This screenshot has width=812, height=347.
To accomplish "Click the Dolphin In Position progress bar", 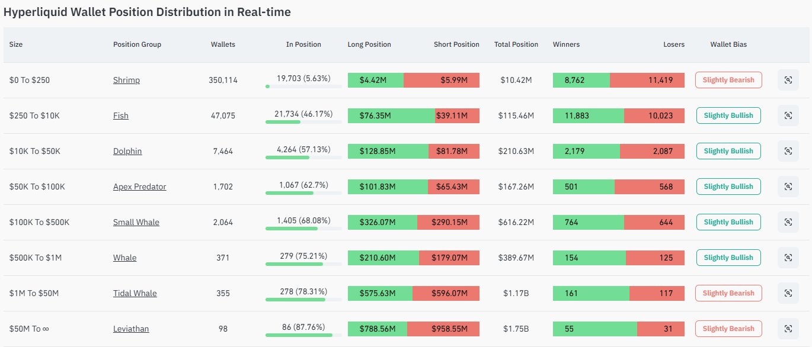I will point(303,158).
